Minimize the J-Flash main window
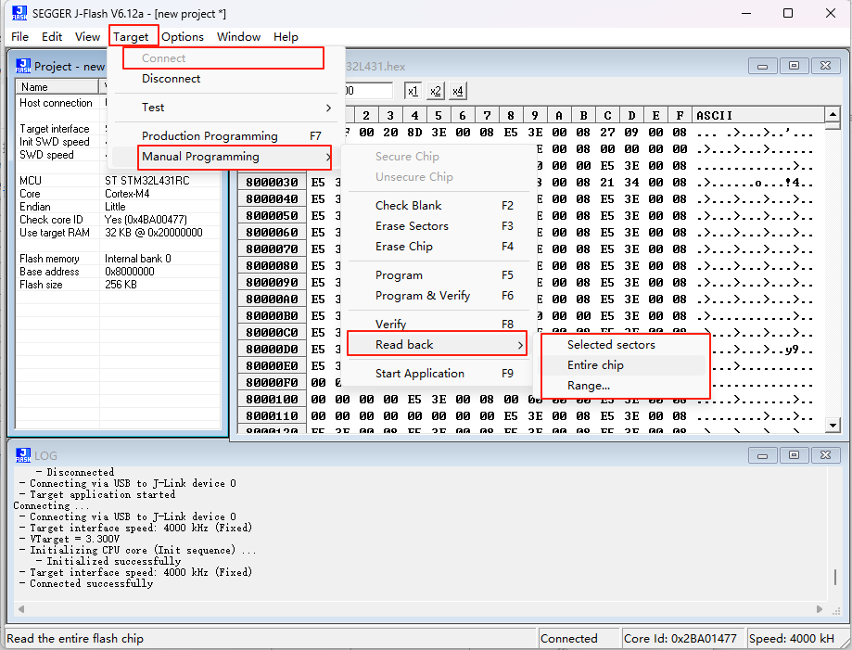Viewport: 852px width, 650px height. [x=746, y=13]
